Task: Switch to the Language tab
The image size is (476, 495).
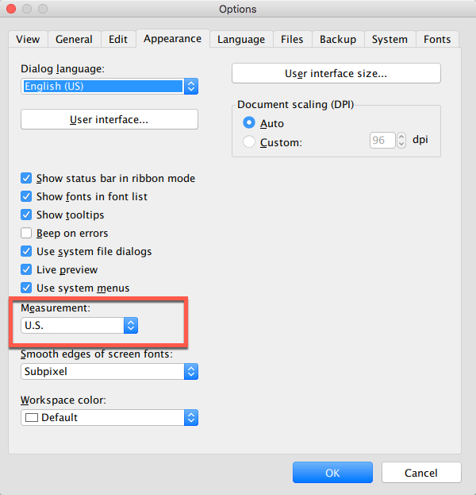Action: tap(241, 39)
